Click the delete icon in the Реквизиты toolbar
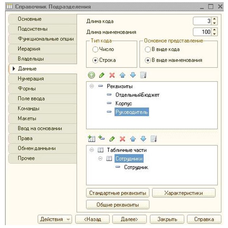228x228 pixels. pos(112,75)
